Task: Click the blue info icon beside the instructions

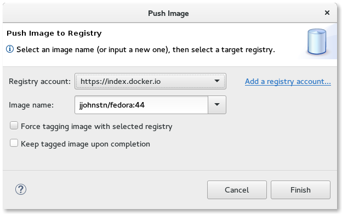Action: 10,49
